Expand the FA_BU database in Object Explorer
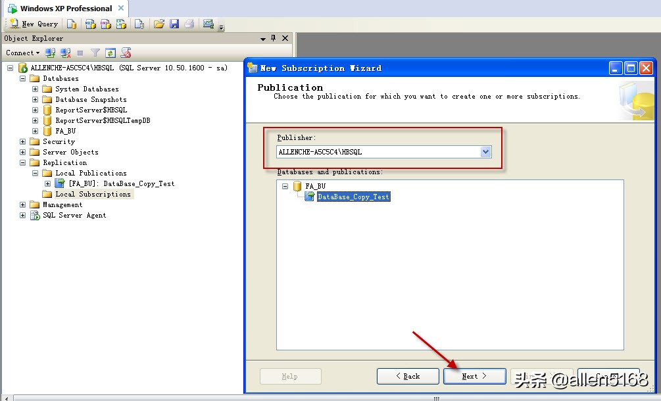This screenshot has height=401, width=661. 35,131
